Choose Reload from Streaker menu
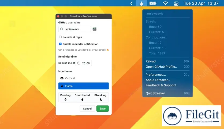This screenshot has width=224, height=129. coord(167,61)
